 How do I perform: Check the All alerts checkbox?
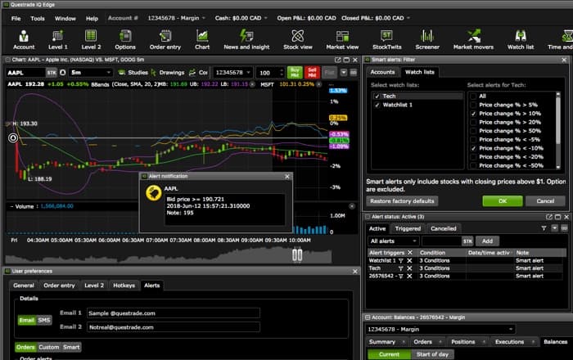473,96
